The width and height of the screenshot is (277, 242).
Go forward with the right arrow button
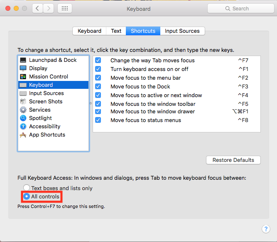tap(49, 8)
